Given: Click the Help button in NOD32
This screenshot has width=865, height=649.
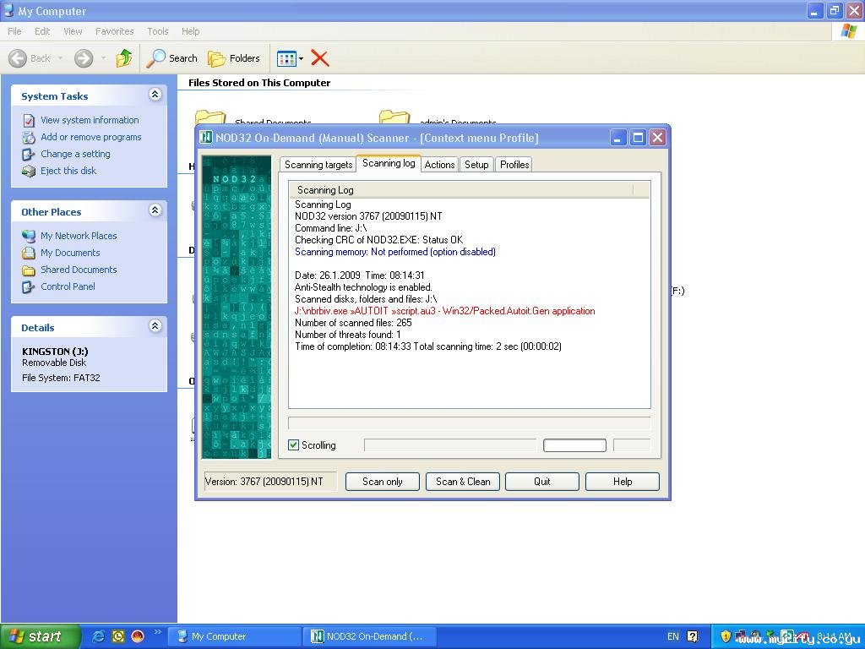Looking at the screenshot, I should click(623, 481).
